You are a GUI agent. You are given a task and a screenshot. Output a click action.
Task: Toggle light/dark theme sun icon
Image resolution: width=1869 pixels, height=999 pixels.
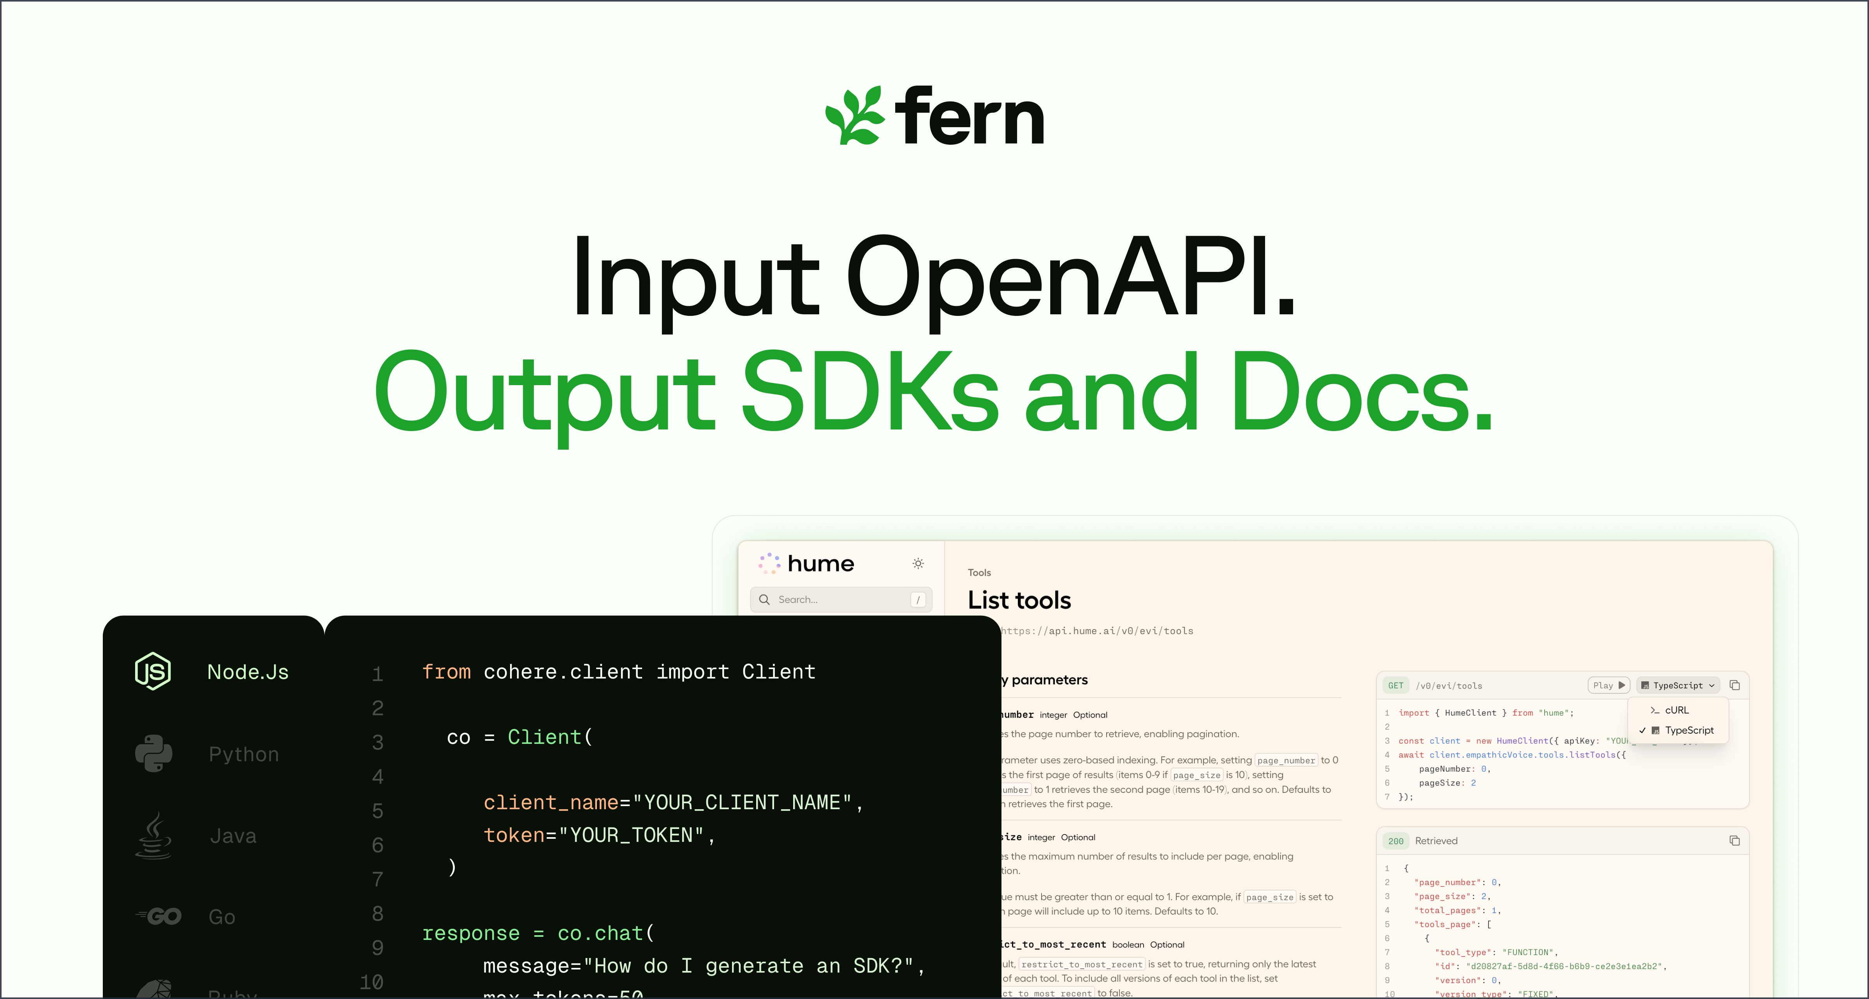pos(918,563)
